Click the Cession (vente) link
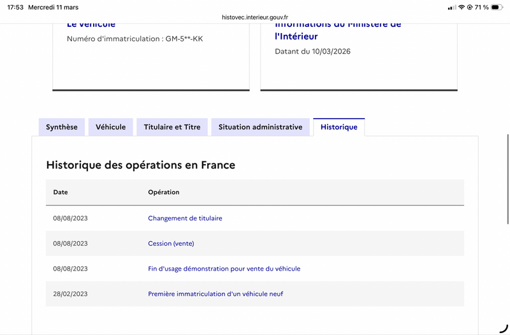510x335 pixels. point(171,244)
